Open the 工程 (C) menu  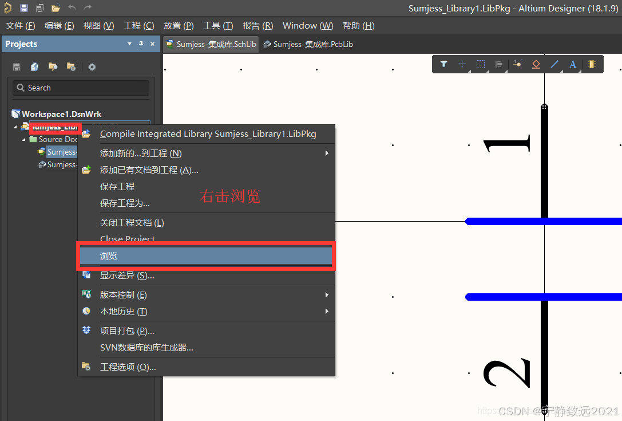click(x=139, y=25)
